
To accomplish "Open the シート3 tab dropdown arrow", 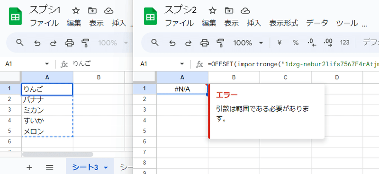I will point(105,167).
